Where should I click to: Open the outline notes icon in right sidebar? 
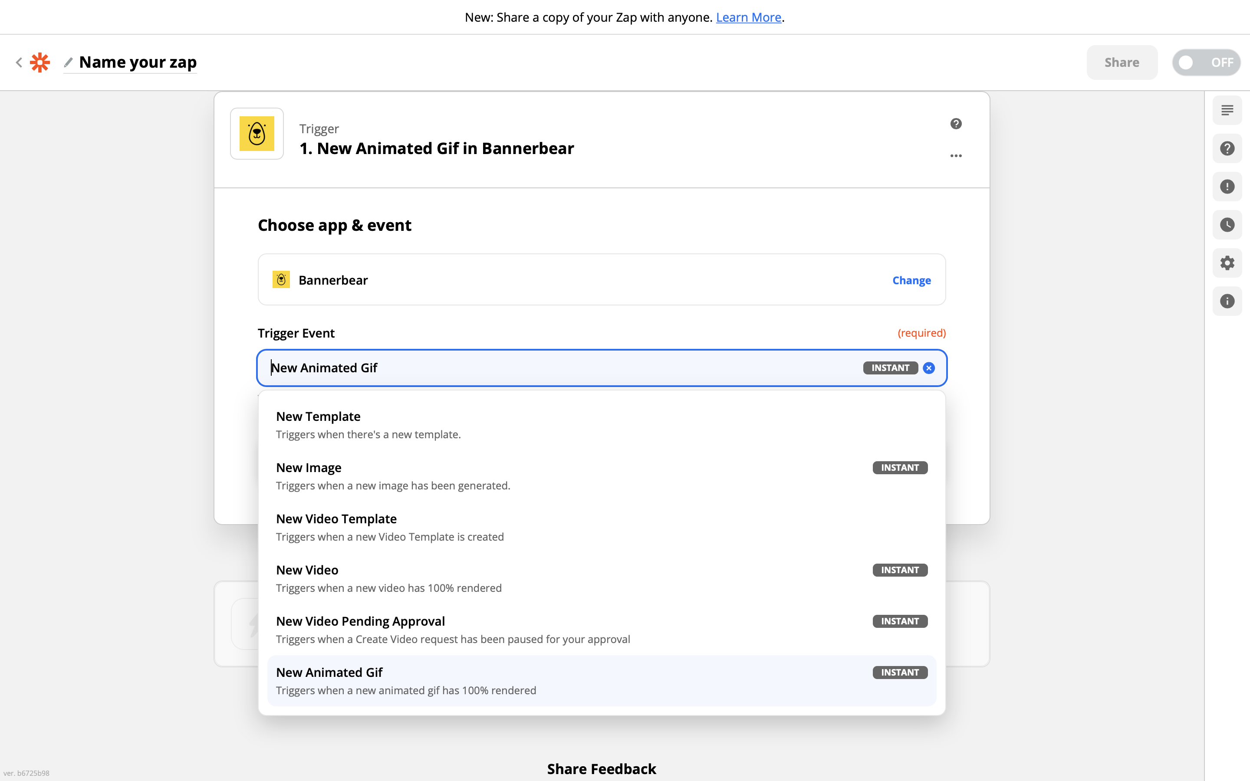pos(1227,110)
